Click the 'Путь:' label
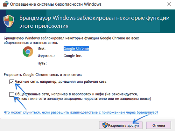Screen dimensions: 175x131 point(42,63)
